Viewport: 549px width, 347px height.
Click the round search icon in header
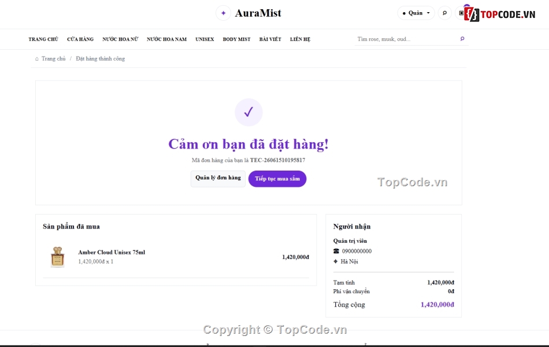point(444,13)
